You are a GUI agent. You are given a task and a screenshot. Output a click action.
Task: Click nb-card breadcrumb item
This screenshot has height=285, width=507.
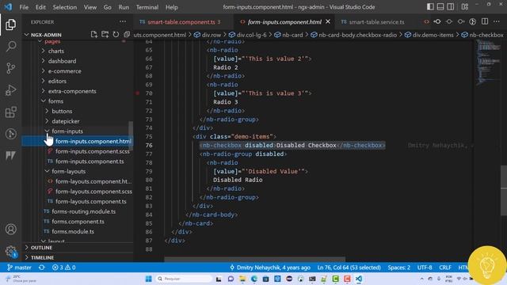[x=292, y=35]
